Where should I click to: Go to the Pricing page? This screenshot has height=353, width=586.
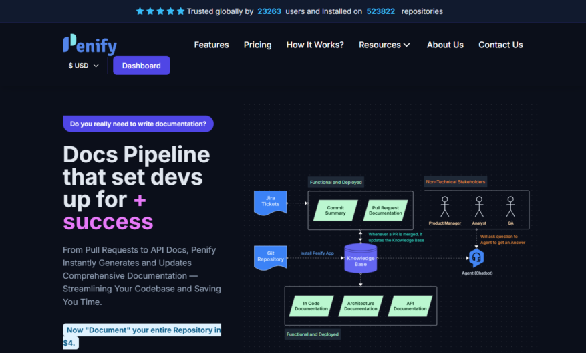[257, 45]
